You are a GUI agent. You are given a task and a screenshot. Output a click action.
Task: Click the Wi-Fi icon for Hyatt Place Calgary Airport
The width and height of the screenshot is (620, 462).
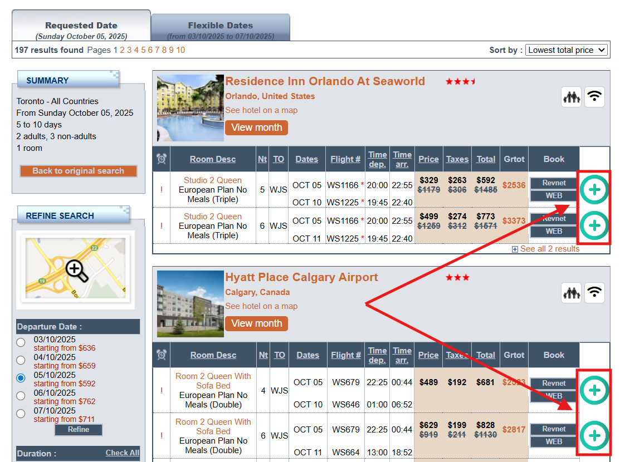[594, 293]
